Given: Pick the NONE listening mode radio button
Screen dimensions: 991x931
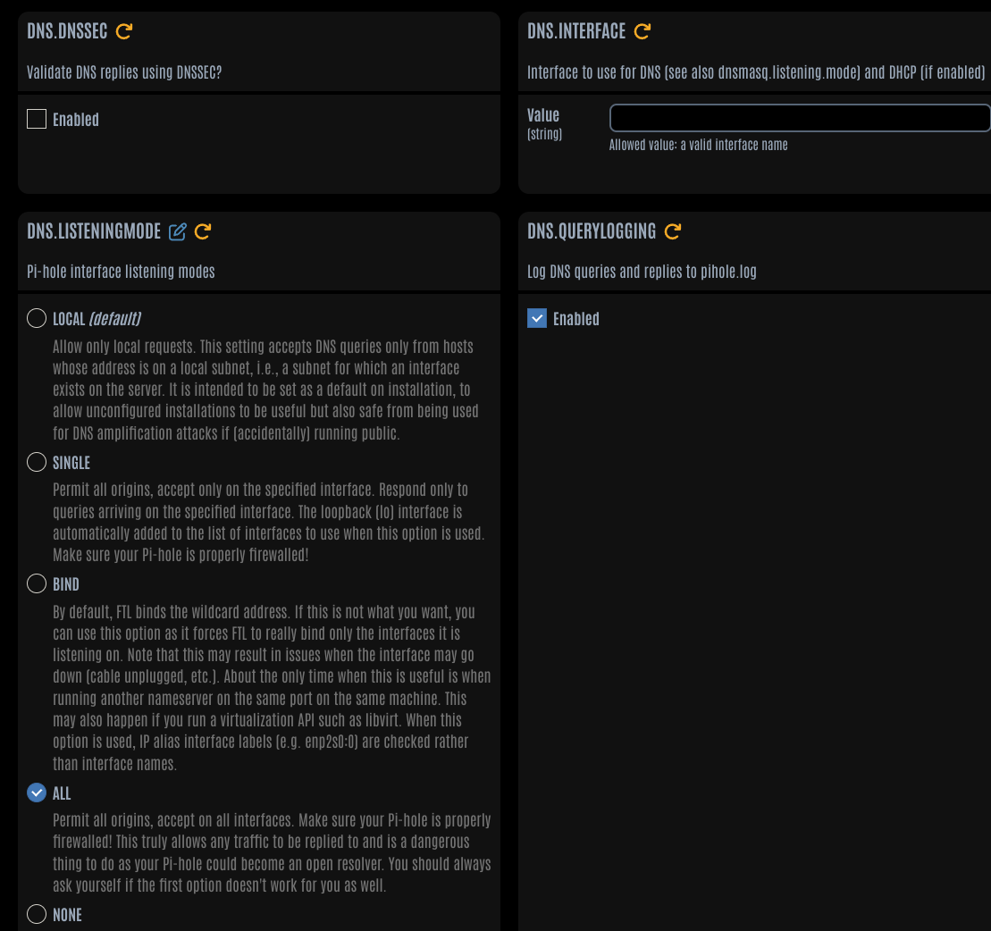Looking at the screenshot, I should 37,914.
